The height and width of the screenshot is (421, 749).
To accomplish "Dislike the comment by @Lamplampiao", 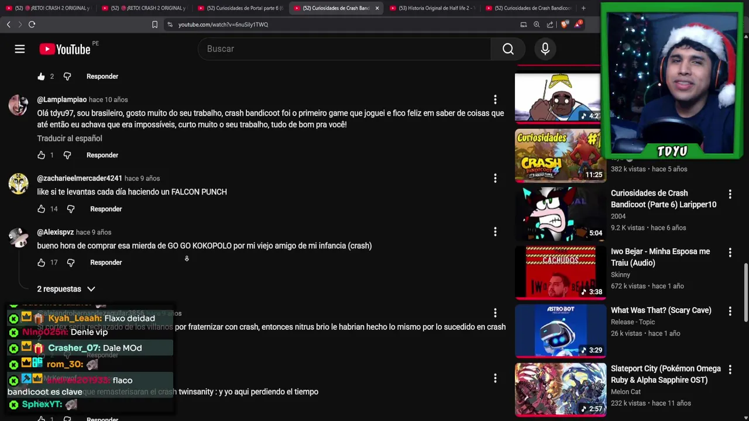I will point(67,155).
